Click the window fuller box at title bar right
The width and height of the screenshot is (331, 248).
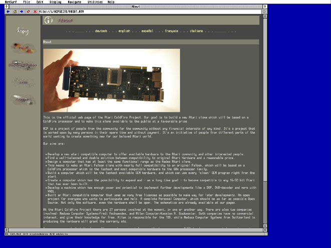(265, 6)
